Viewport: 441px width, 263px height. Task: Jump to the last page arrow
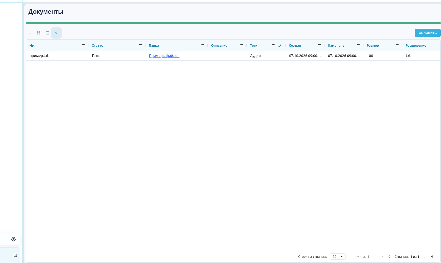coord(432,257)
